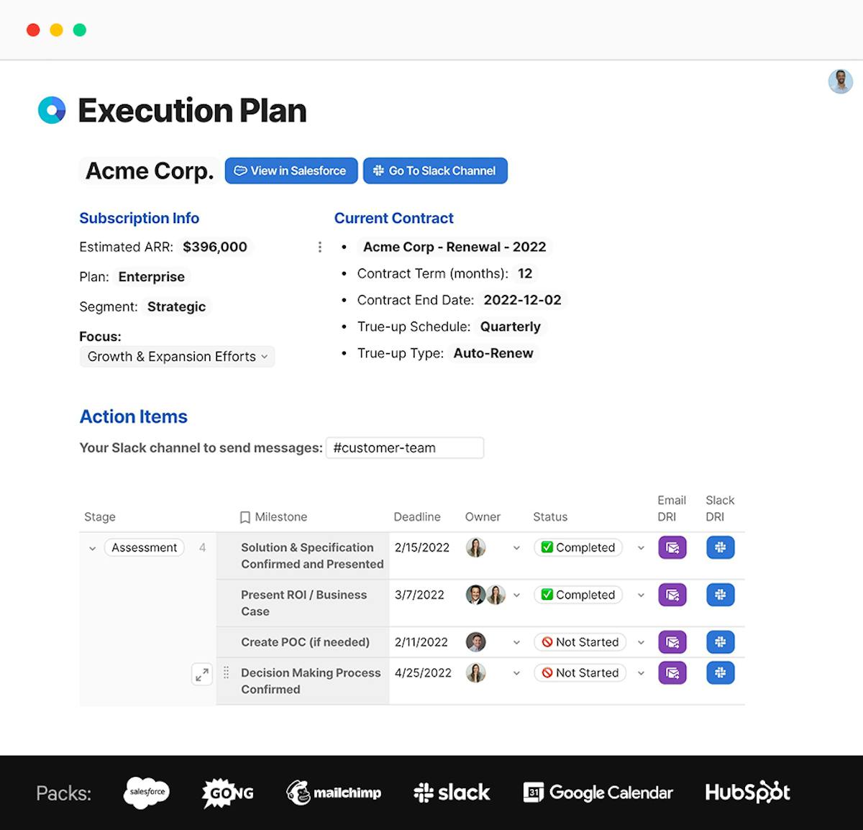
Task: Collapse the Assessment stage group
Action: pos(92,547)
